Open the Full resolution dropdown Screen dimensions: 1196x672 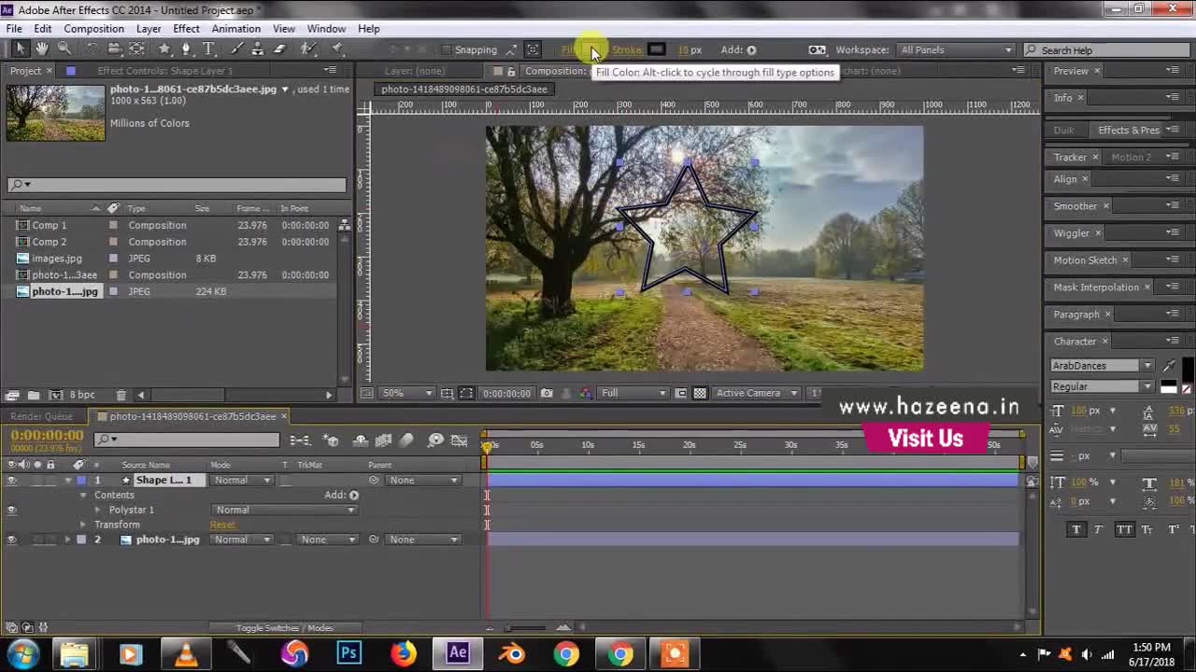[x=633, y=393]
